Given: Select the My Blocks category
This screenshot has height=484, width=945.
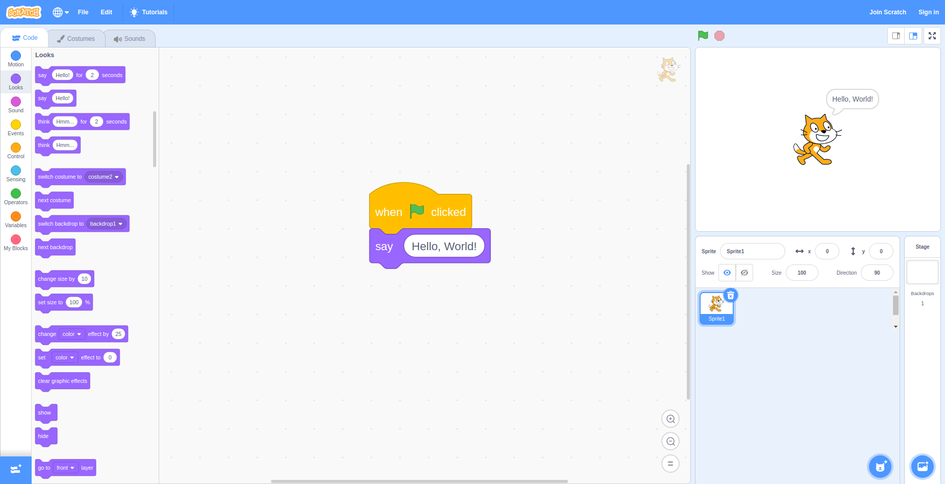Looking at the screenshot, I should click(x=16, y=243).
